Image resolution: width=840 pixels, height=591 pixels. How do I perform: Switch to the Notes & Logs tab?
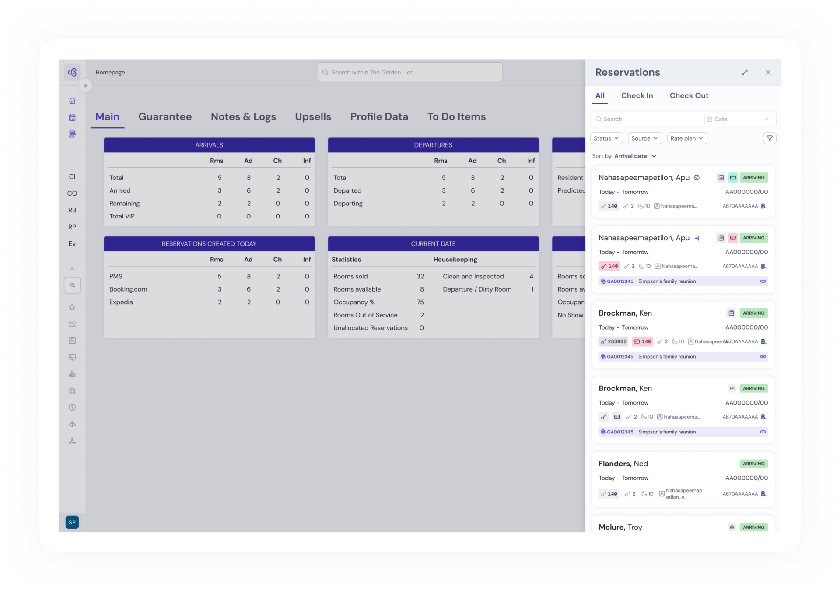[244, 116]
